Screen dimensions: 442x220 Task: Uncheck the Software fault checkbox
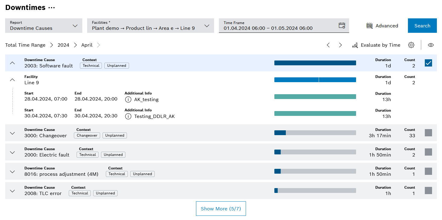[x=428, y=63]
